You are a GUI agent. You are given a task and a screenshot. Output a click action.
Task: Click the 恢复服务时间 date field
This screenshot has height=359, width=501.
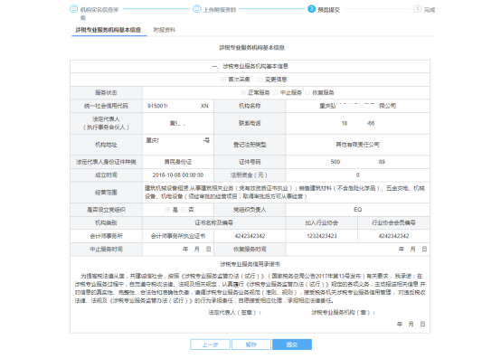pyautogui.click(x=358, y=249)
